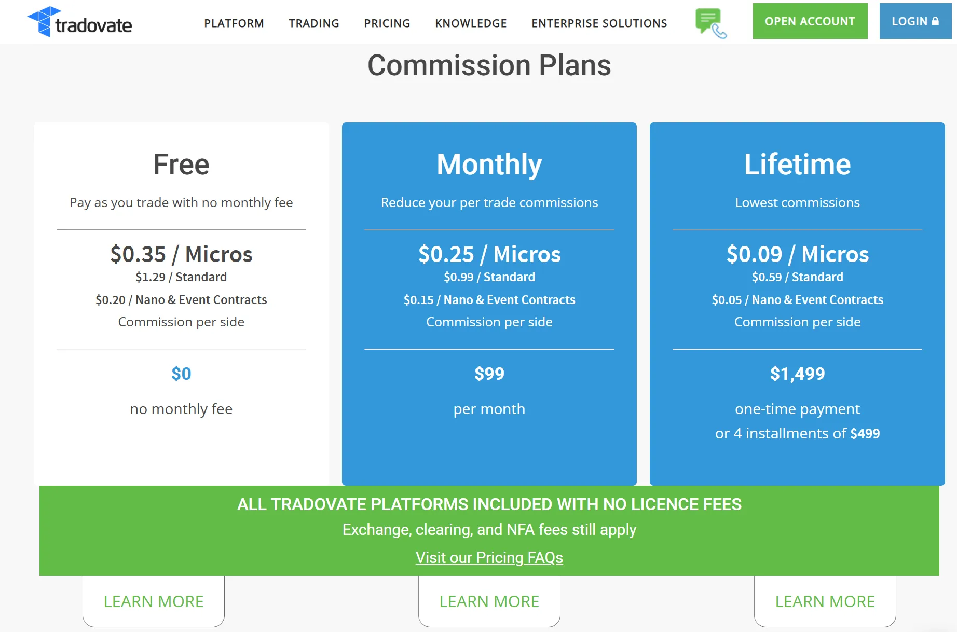Image resolution: width=957 pixels, height=632 pixels.
Task: Click the LOGIN button
Action: coord(915,21)
